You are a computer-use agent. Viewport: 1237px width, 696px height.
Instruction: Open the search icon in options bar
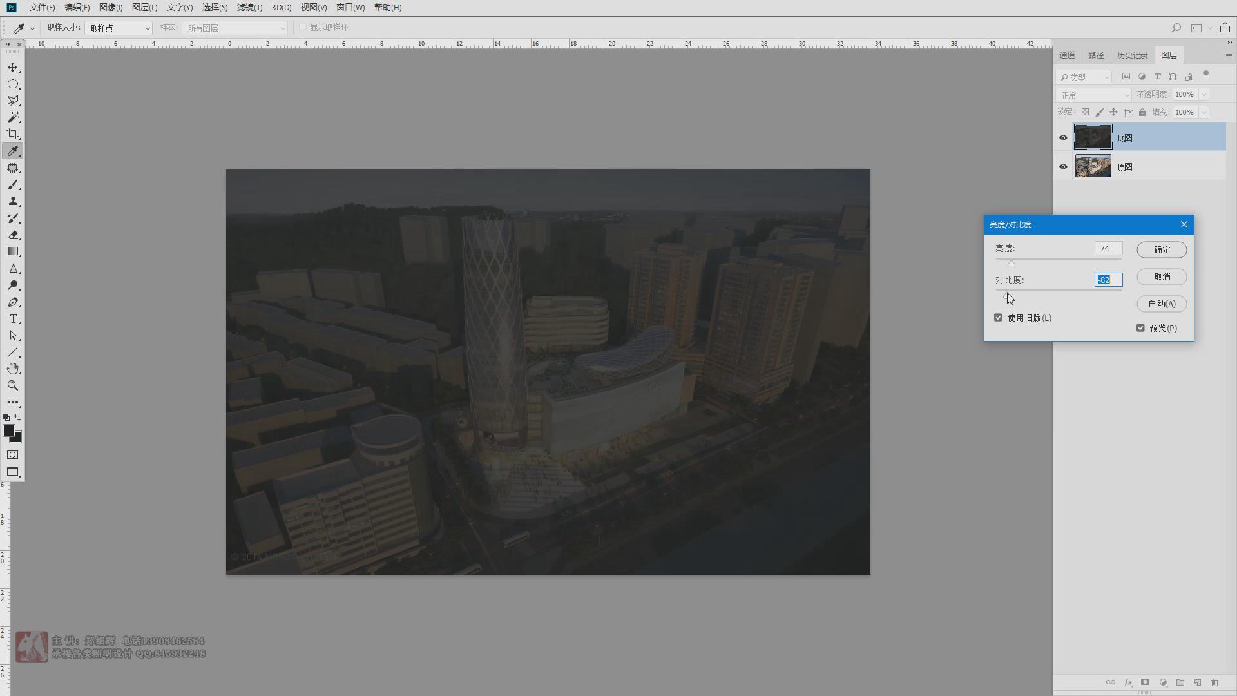coord(1176,28)
